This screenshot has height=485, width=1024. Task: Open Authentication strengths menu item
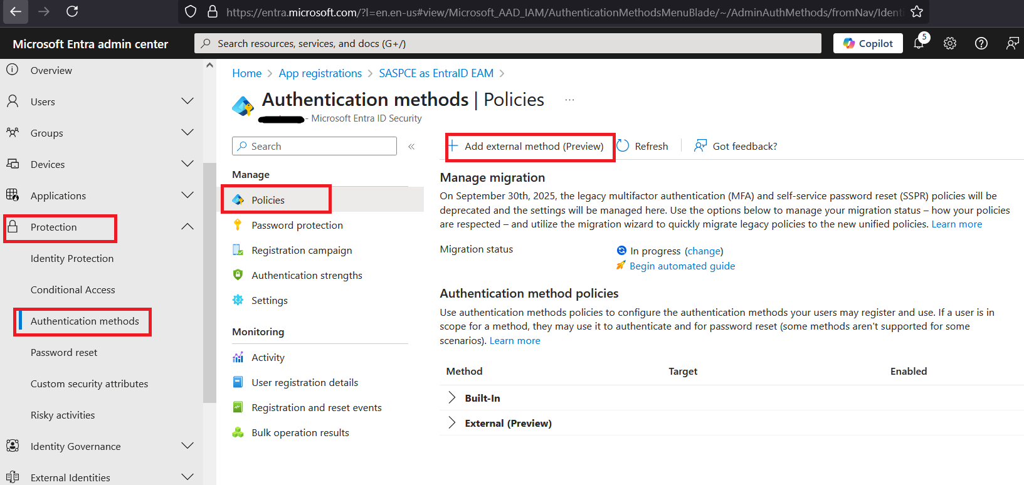[307, 276]
